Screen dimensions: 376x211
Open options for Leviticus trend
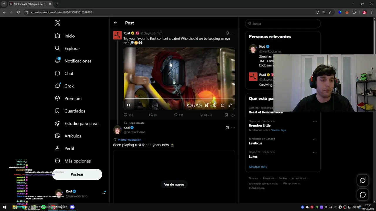coord(315,139)
